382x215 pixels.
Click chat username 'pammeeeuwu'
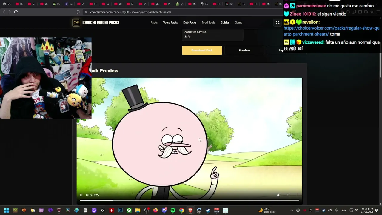tap(311, 6)
